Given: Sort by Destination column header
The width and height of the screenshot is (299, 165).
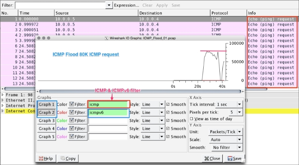Looking at the screenshot, I should point(174,13).
